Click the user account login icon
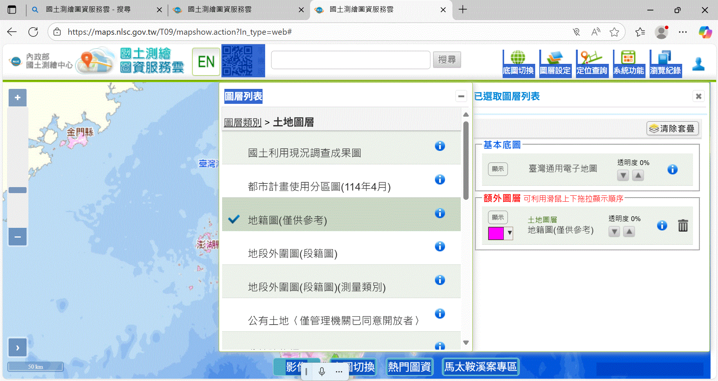Screen dimensions: 718x381 tap(698, 64)
